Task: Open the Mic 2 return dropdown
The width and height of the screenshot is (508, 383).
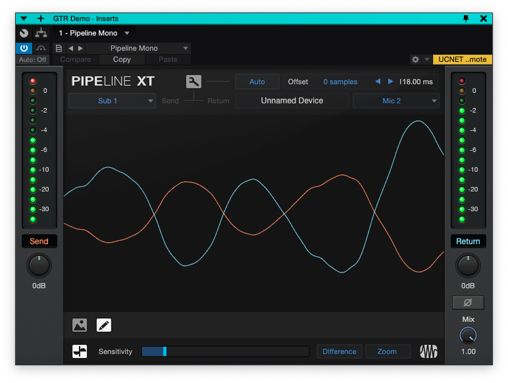Action: [396, 101]
